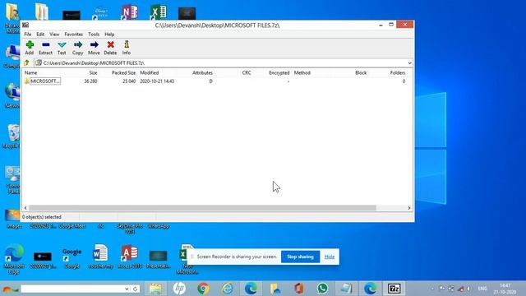This screenshot has height=296, width=526.
Task: Sort by the Name column
Action: point(31,73)
